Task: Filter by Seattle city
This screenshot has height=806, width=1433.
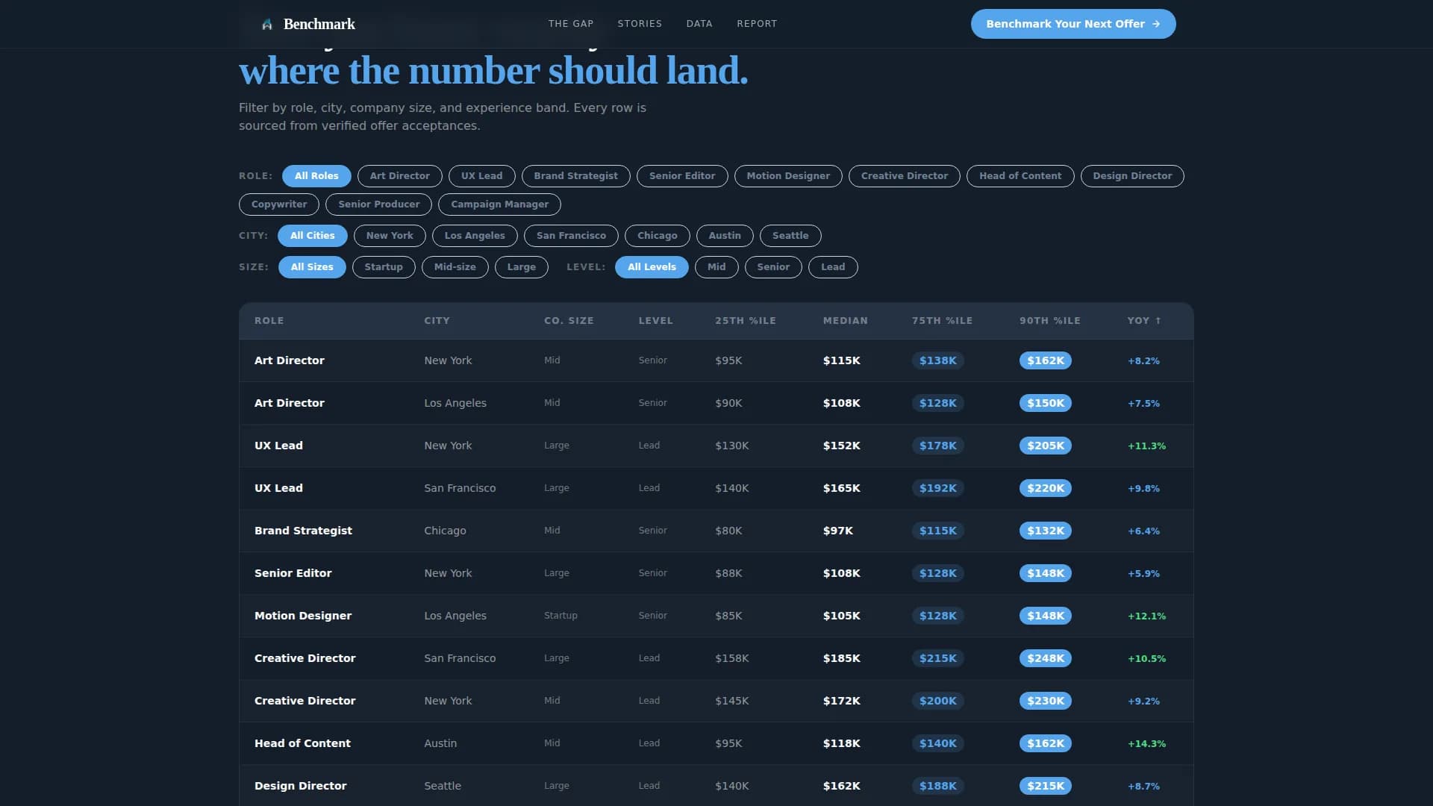Action: [790, 235]
